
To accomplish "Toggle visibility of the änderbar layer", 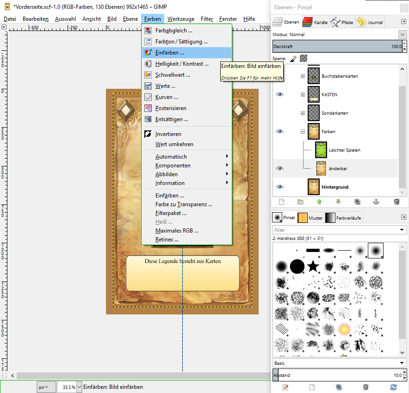I will pyautogui.click(x=279, y=168).
